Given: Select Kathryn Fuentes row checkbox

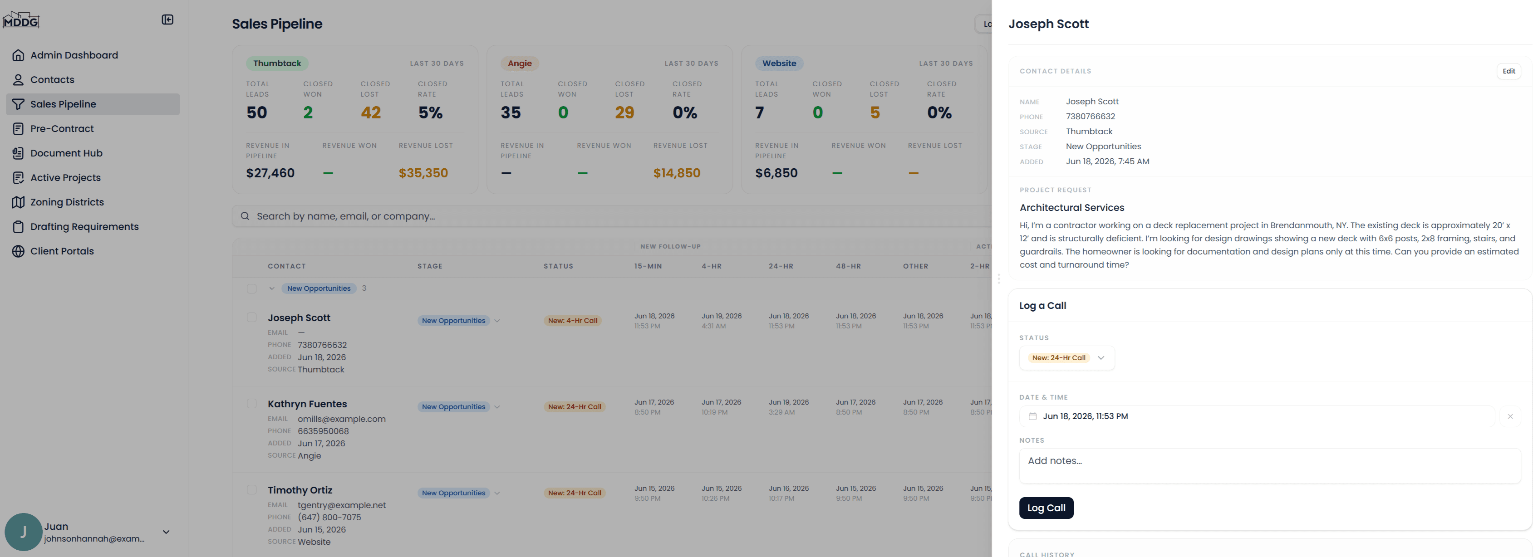Looking at the screenshot, I should (x=252, y=404).
